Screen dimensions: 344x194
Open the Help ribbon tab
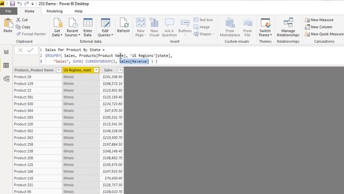pos(78,11)
